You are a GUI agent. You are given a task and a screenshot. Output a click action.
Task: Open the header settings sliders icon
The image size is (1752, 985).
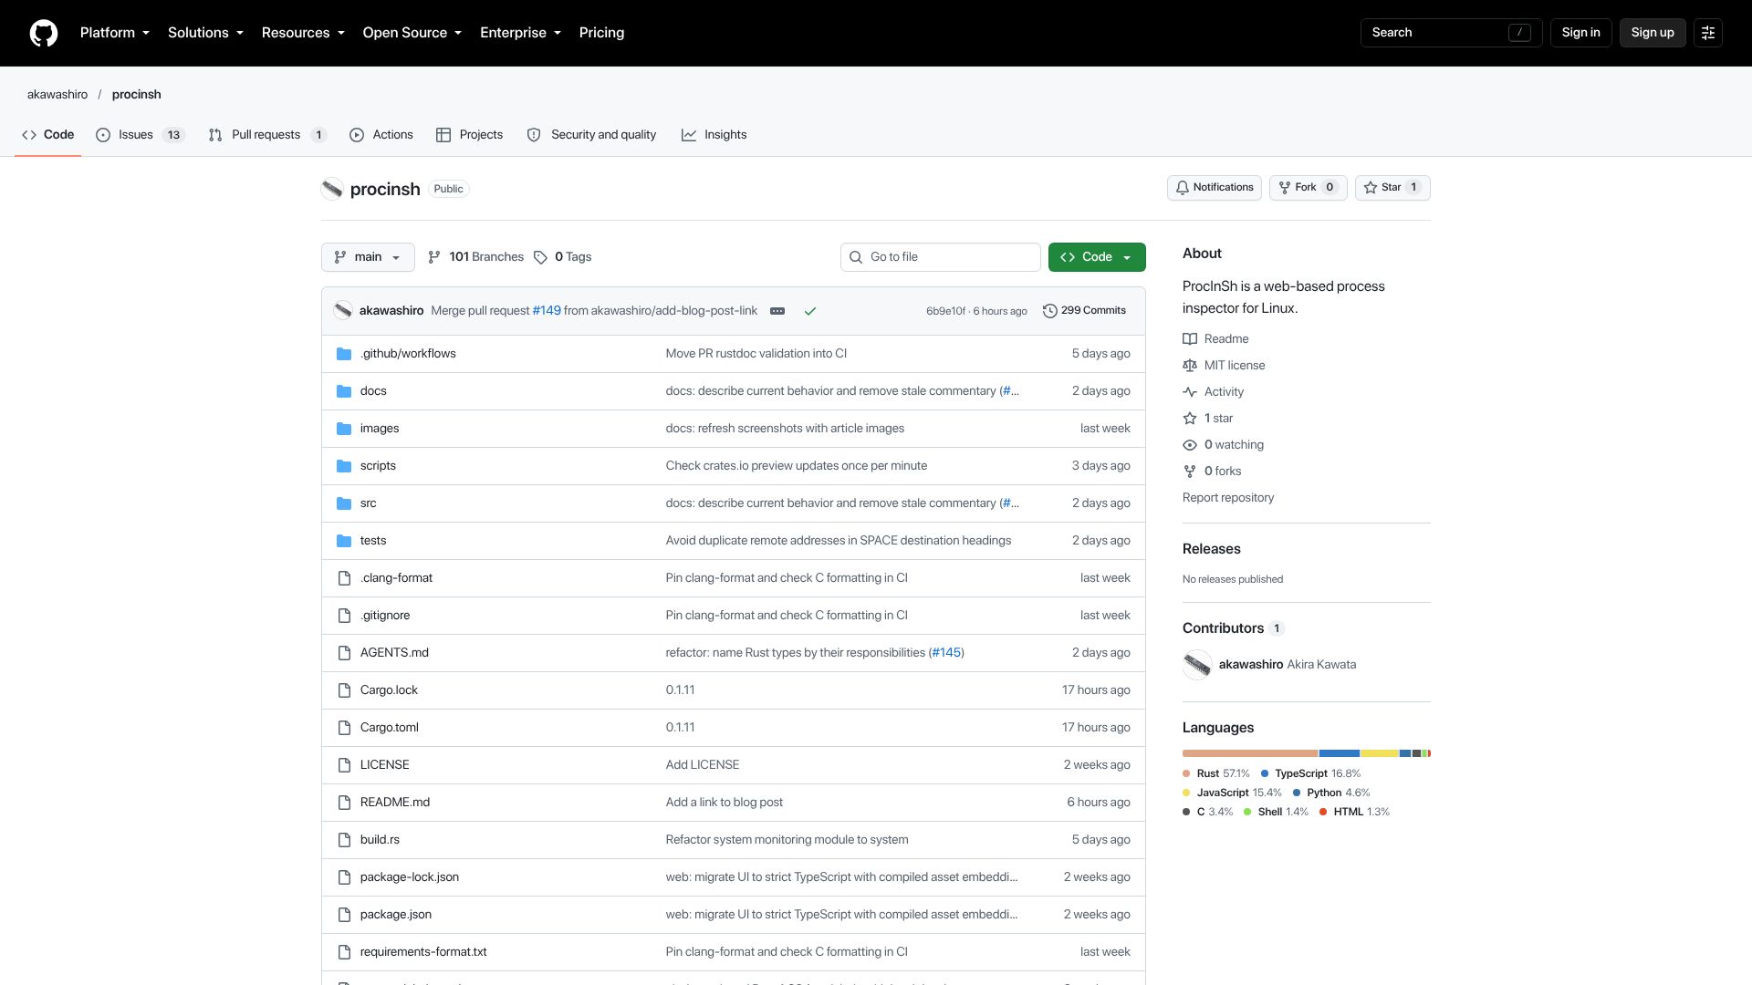[x=1708, y=33]
